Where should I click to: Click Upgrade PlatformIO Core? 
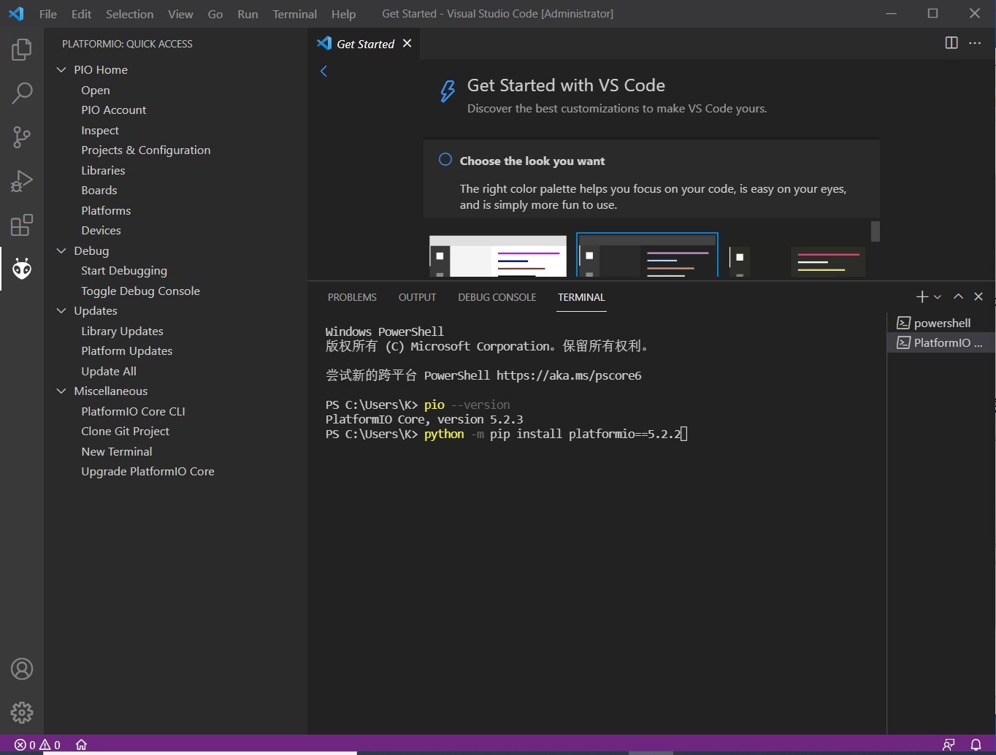coord(148,471)
